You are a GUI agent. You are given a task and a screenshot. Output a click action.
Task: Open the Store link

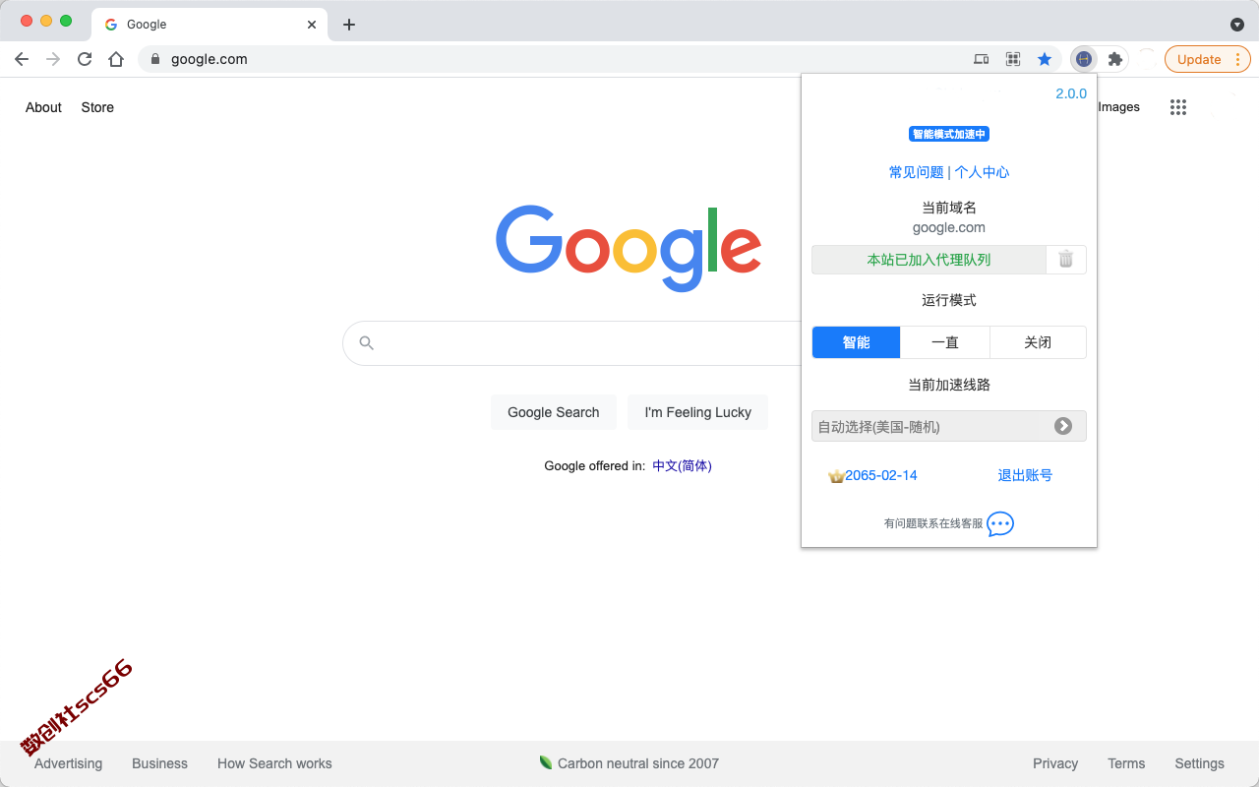(x=97, y=107)
